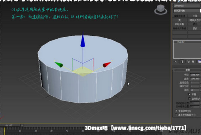Toggle Show End Result icon under stack
This screenshot has height=135, width=201.
[x=182, y=62]
